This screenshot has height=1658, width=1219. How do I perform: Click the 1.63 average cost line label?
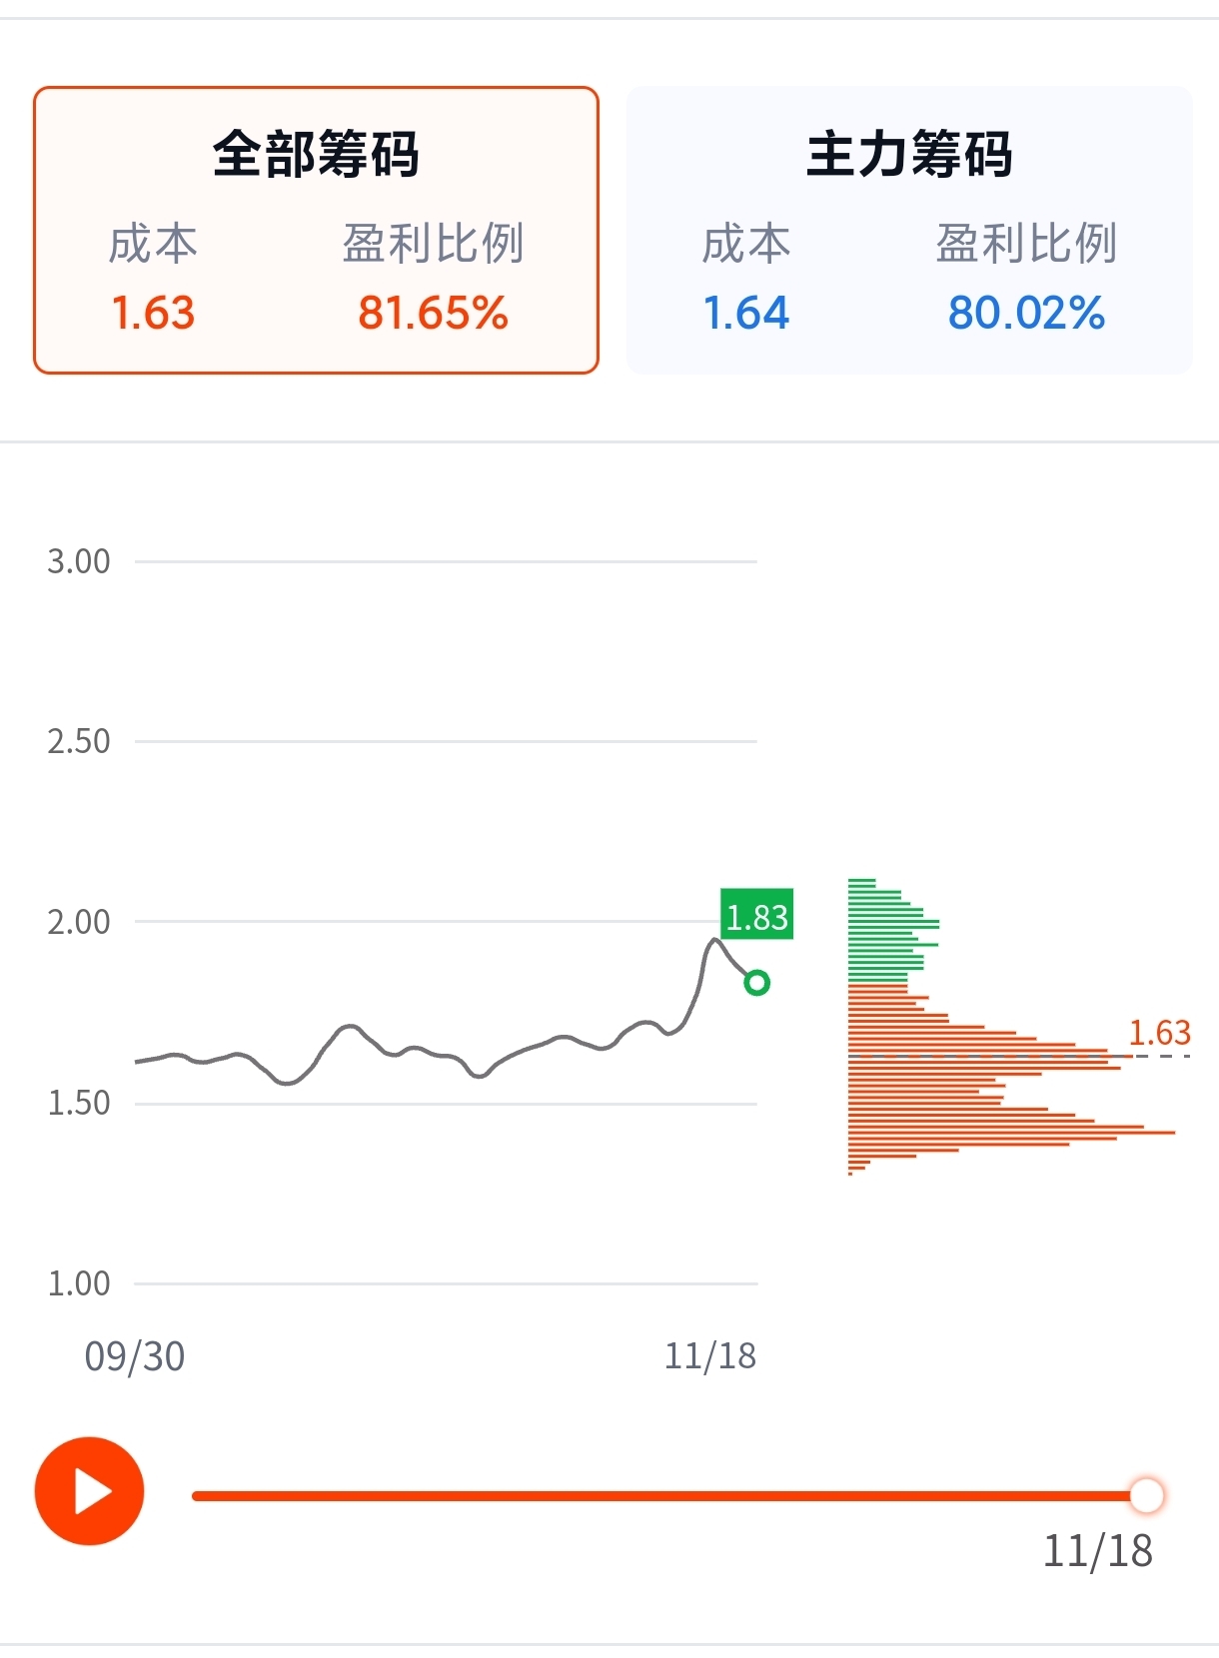click(x=1159, y=1033)
